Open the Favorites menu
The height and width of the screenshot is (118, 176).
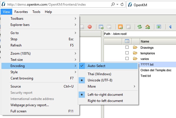21,12
